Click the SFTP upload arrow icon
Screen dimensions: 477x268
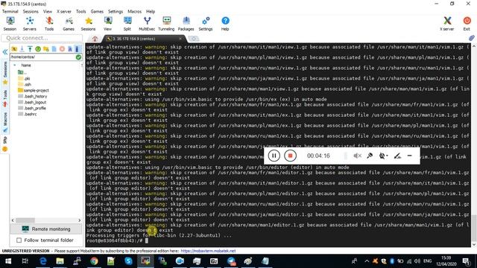point(30,48)
